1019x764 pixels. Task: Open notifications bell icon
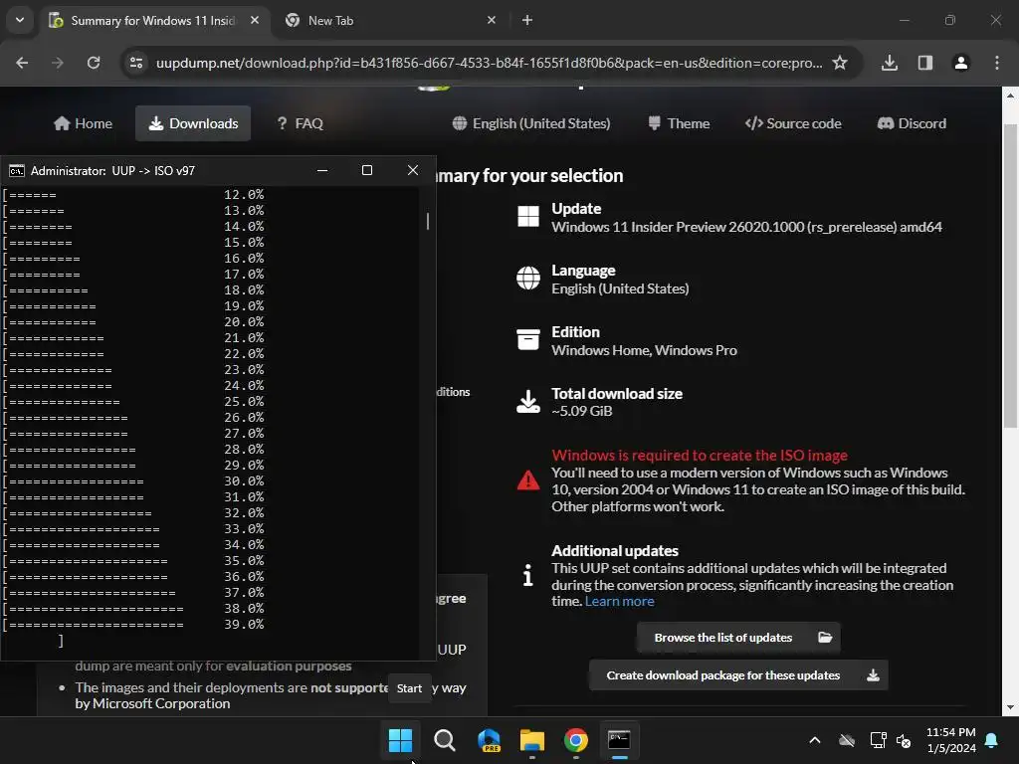point(992,740)
